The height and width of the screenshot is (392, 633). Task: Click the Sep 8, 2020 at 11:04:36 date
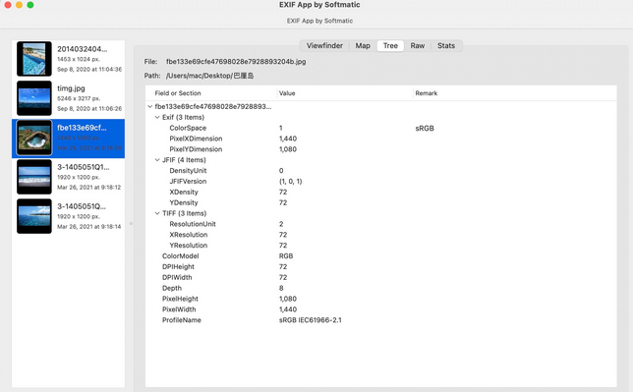[89, 70]
